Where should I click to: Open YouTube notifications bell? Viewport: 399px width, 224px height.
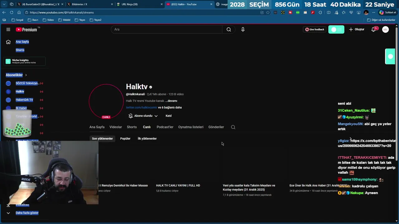click(373, 29)
